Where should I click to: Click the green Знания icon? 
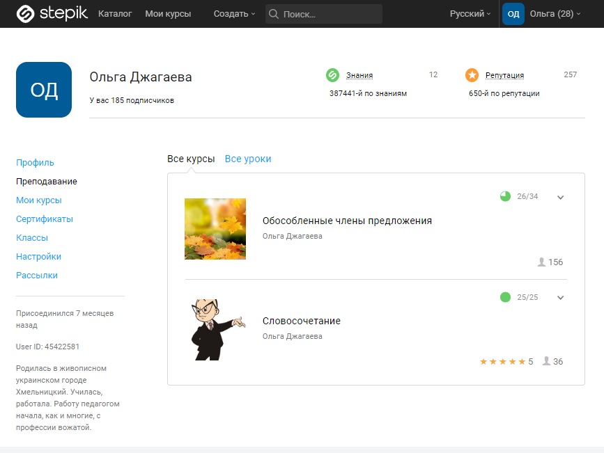[x=332, y=75]
